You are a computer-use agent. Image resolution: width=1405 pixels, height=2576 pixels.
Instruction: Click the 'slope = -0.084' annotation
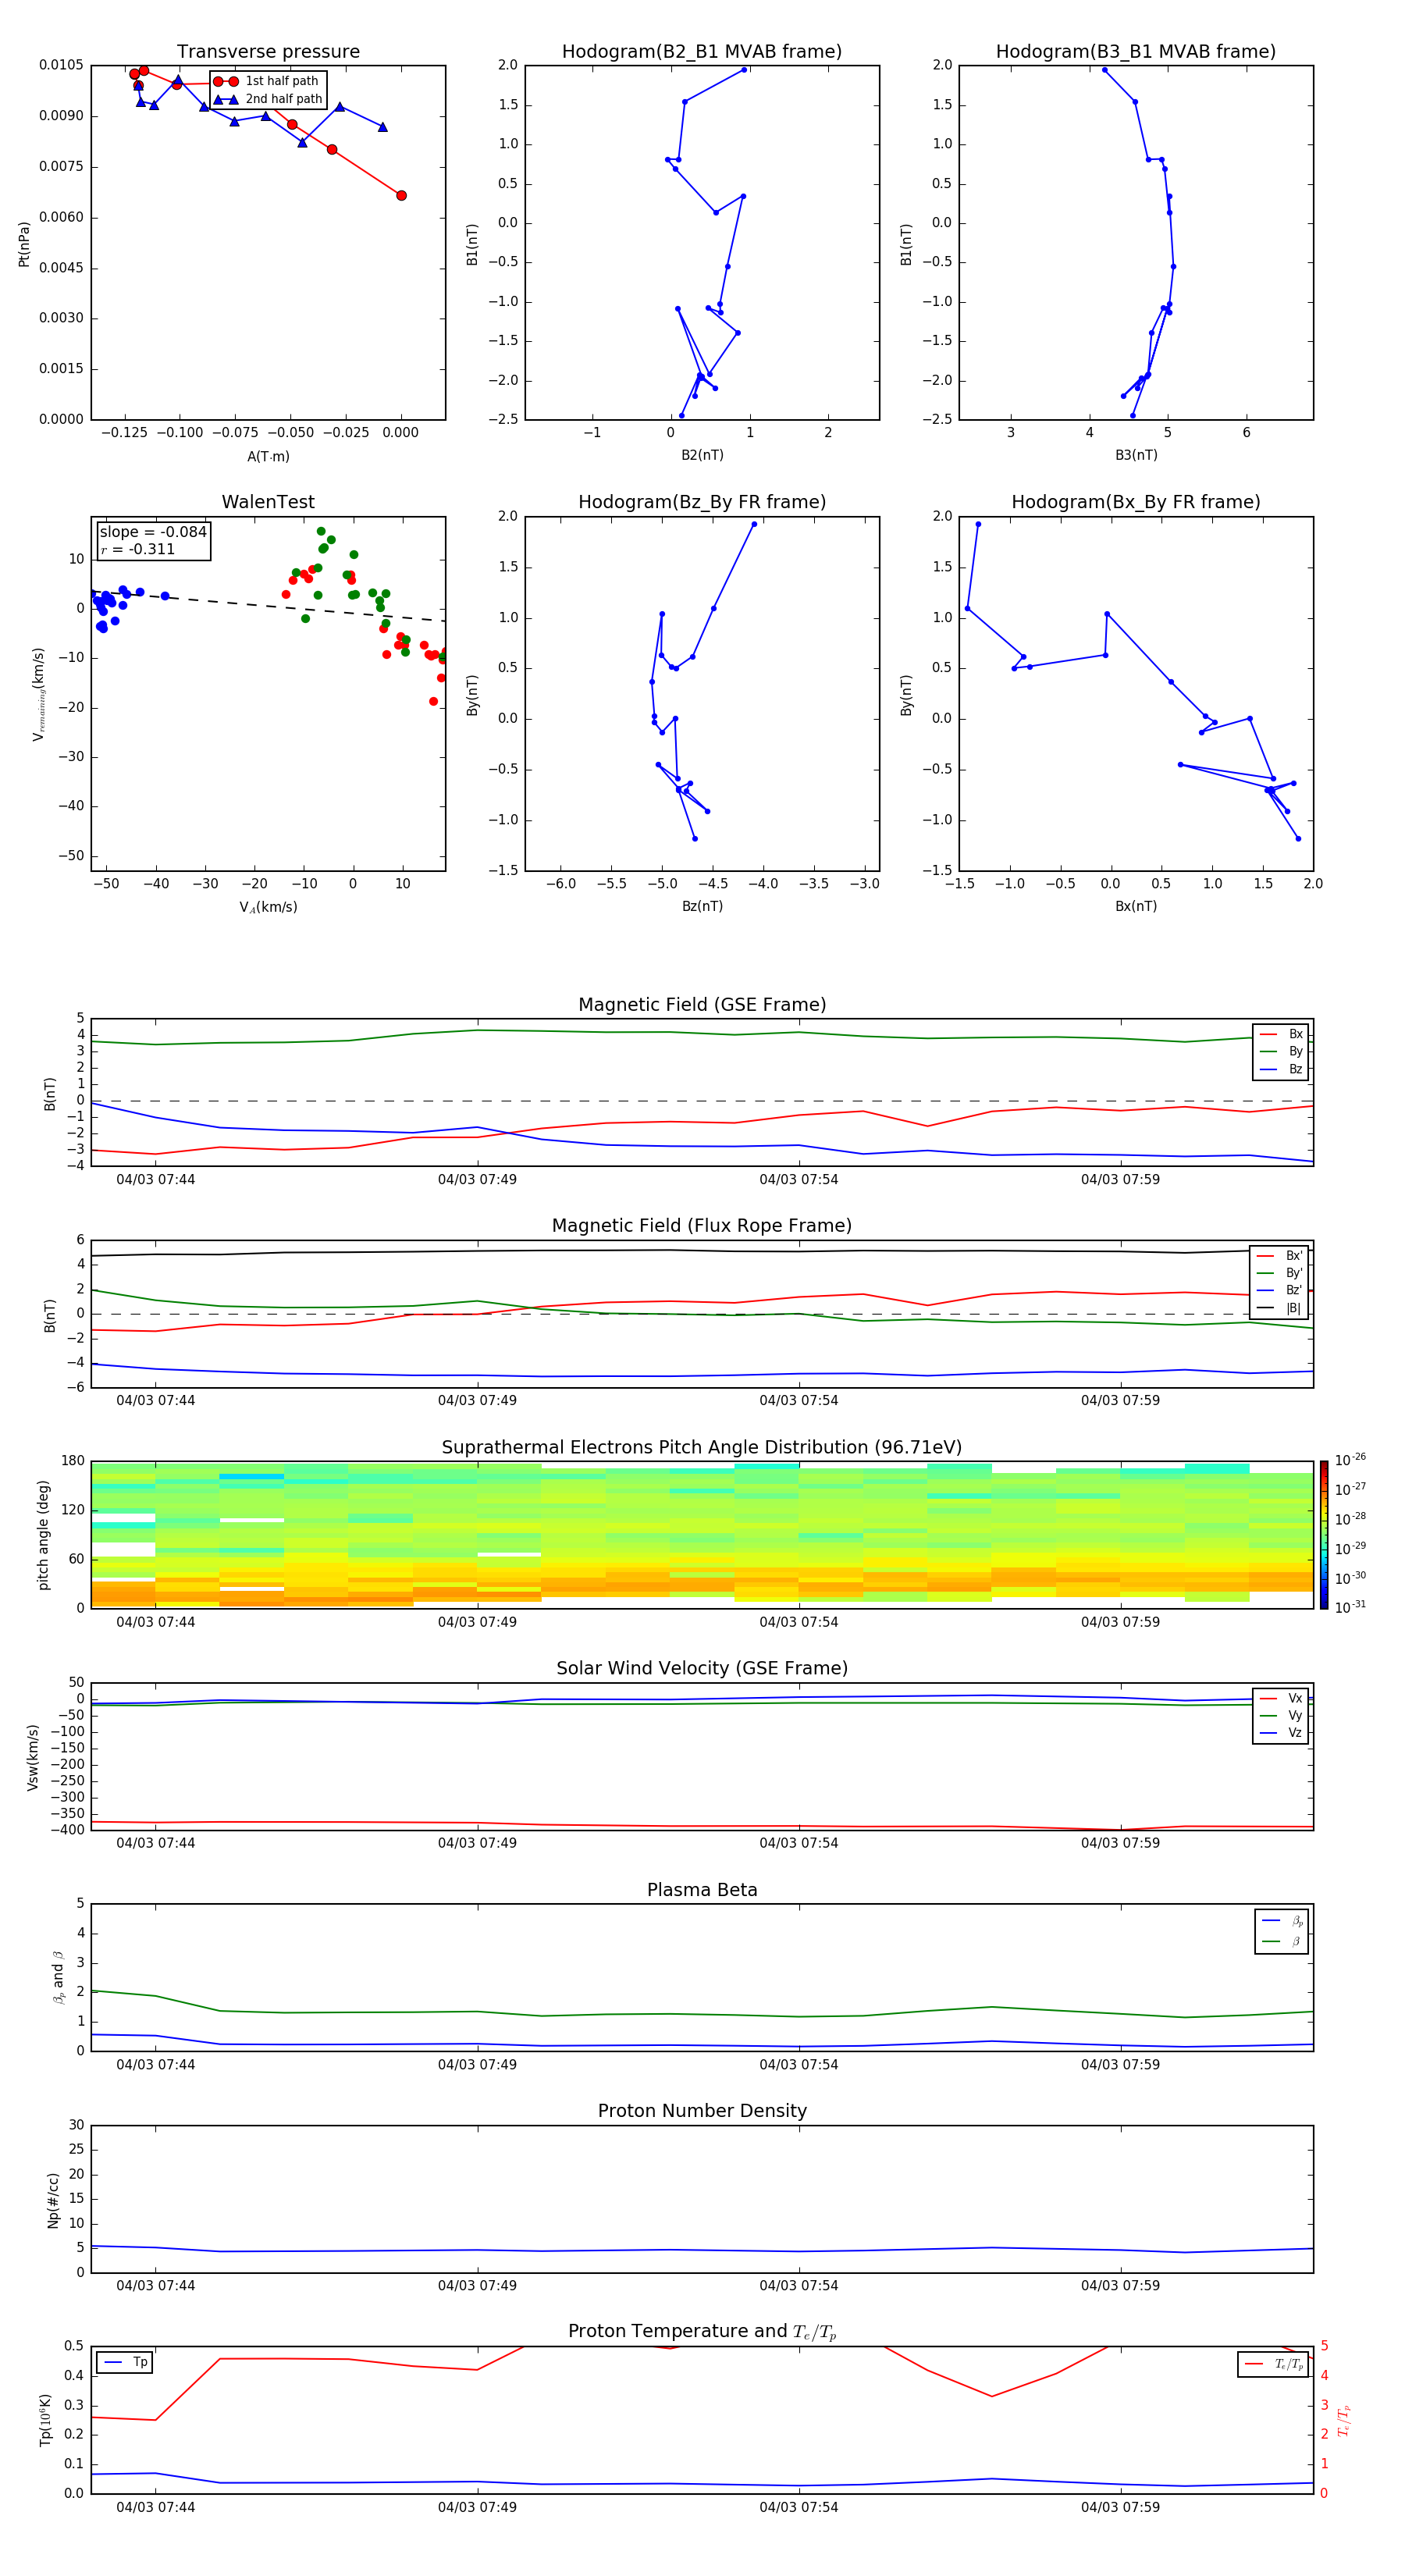[153, 532]
